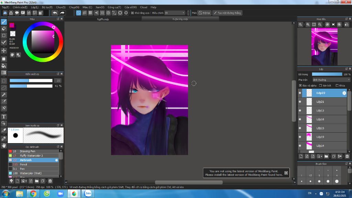This screenshot has height=198, width=352.
Task: Switch to the fcgffh.mdp tab
Action: click(103, 19)
